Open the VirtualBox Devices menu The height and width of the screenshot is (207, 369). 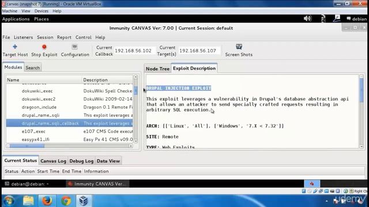tap(41, 11)
